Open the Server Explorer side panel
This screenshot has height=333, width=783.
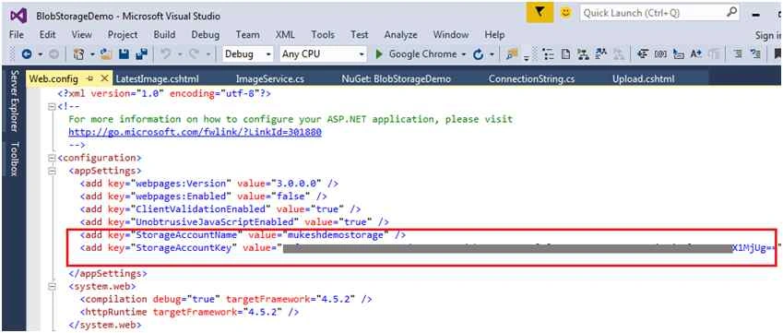[15, 101]
